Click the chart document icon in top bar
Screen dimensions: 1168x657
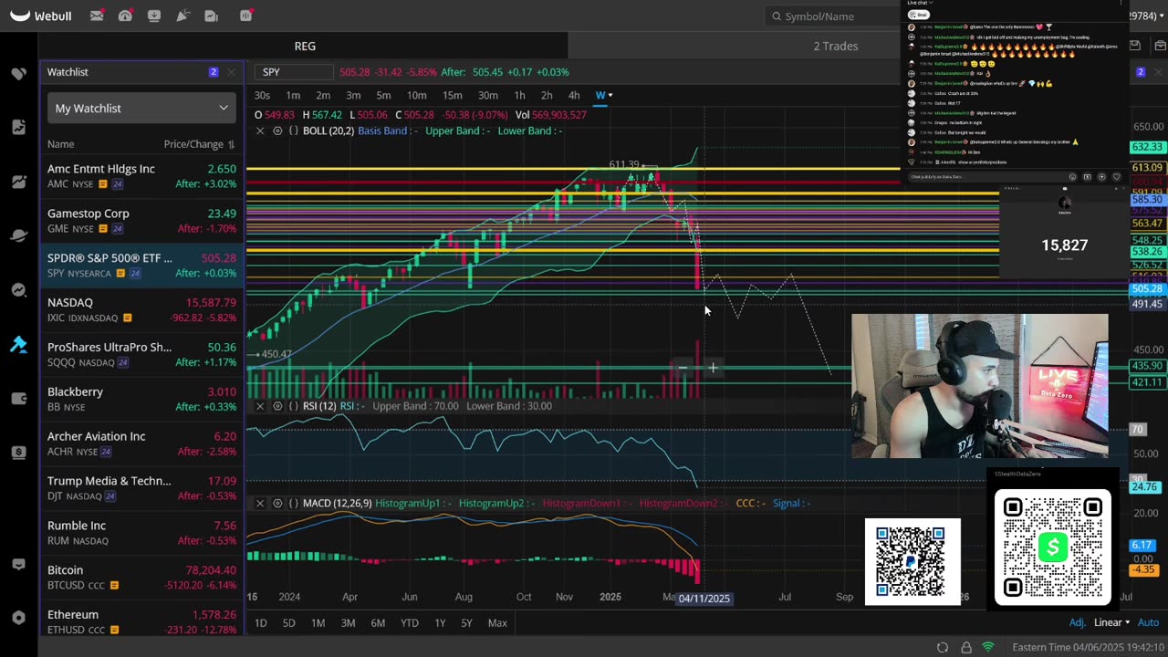[x=212, y=16]
